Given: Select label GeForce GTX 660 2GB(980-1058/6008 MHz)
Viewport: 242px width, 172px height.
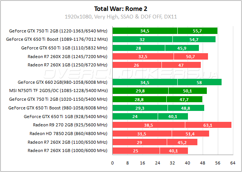Looking at the screenshot, I should (x=62, y=82).
